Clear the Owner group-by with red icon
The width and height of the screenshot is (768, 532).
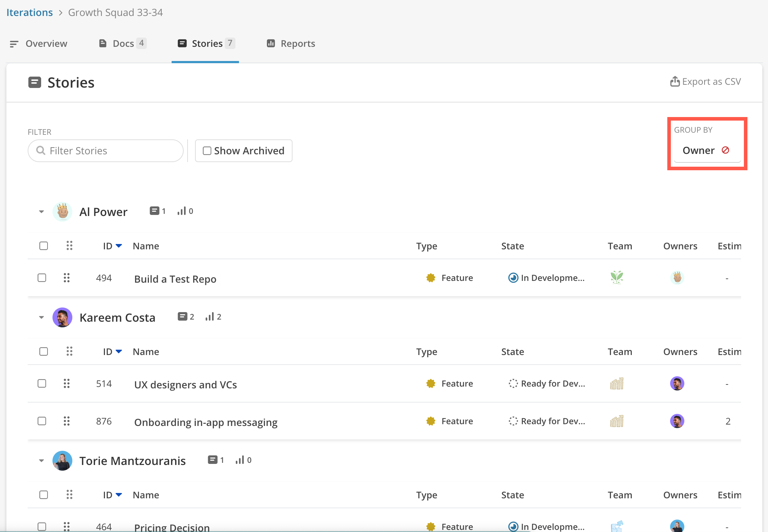click(x=725, y=150)
